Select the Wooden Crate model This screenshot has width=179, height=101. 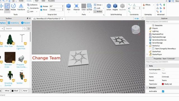pyautogui.click(x=10, y=60)
